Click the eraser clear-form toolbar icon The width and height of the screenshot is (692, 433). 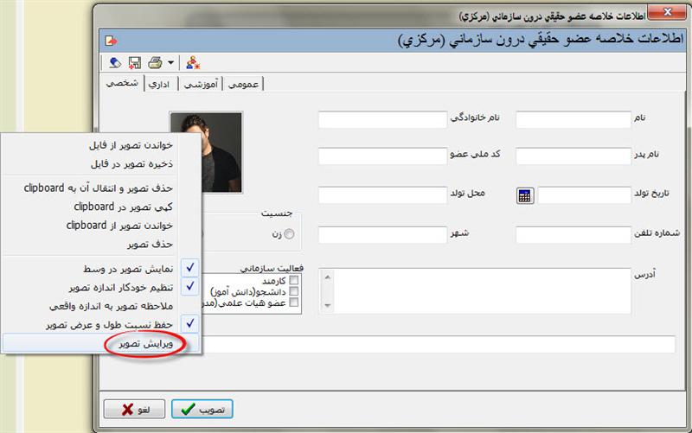tap(114, 62)
